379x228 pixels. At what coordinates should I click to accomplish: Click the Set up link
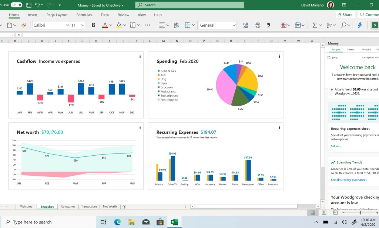coord(336,146)
